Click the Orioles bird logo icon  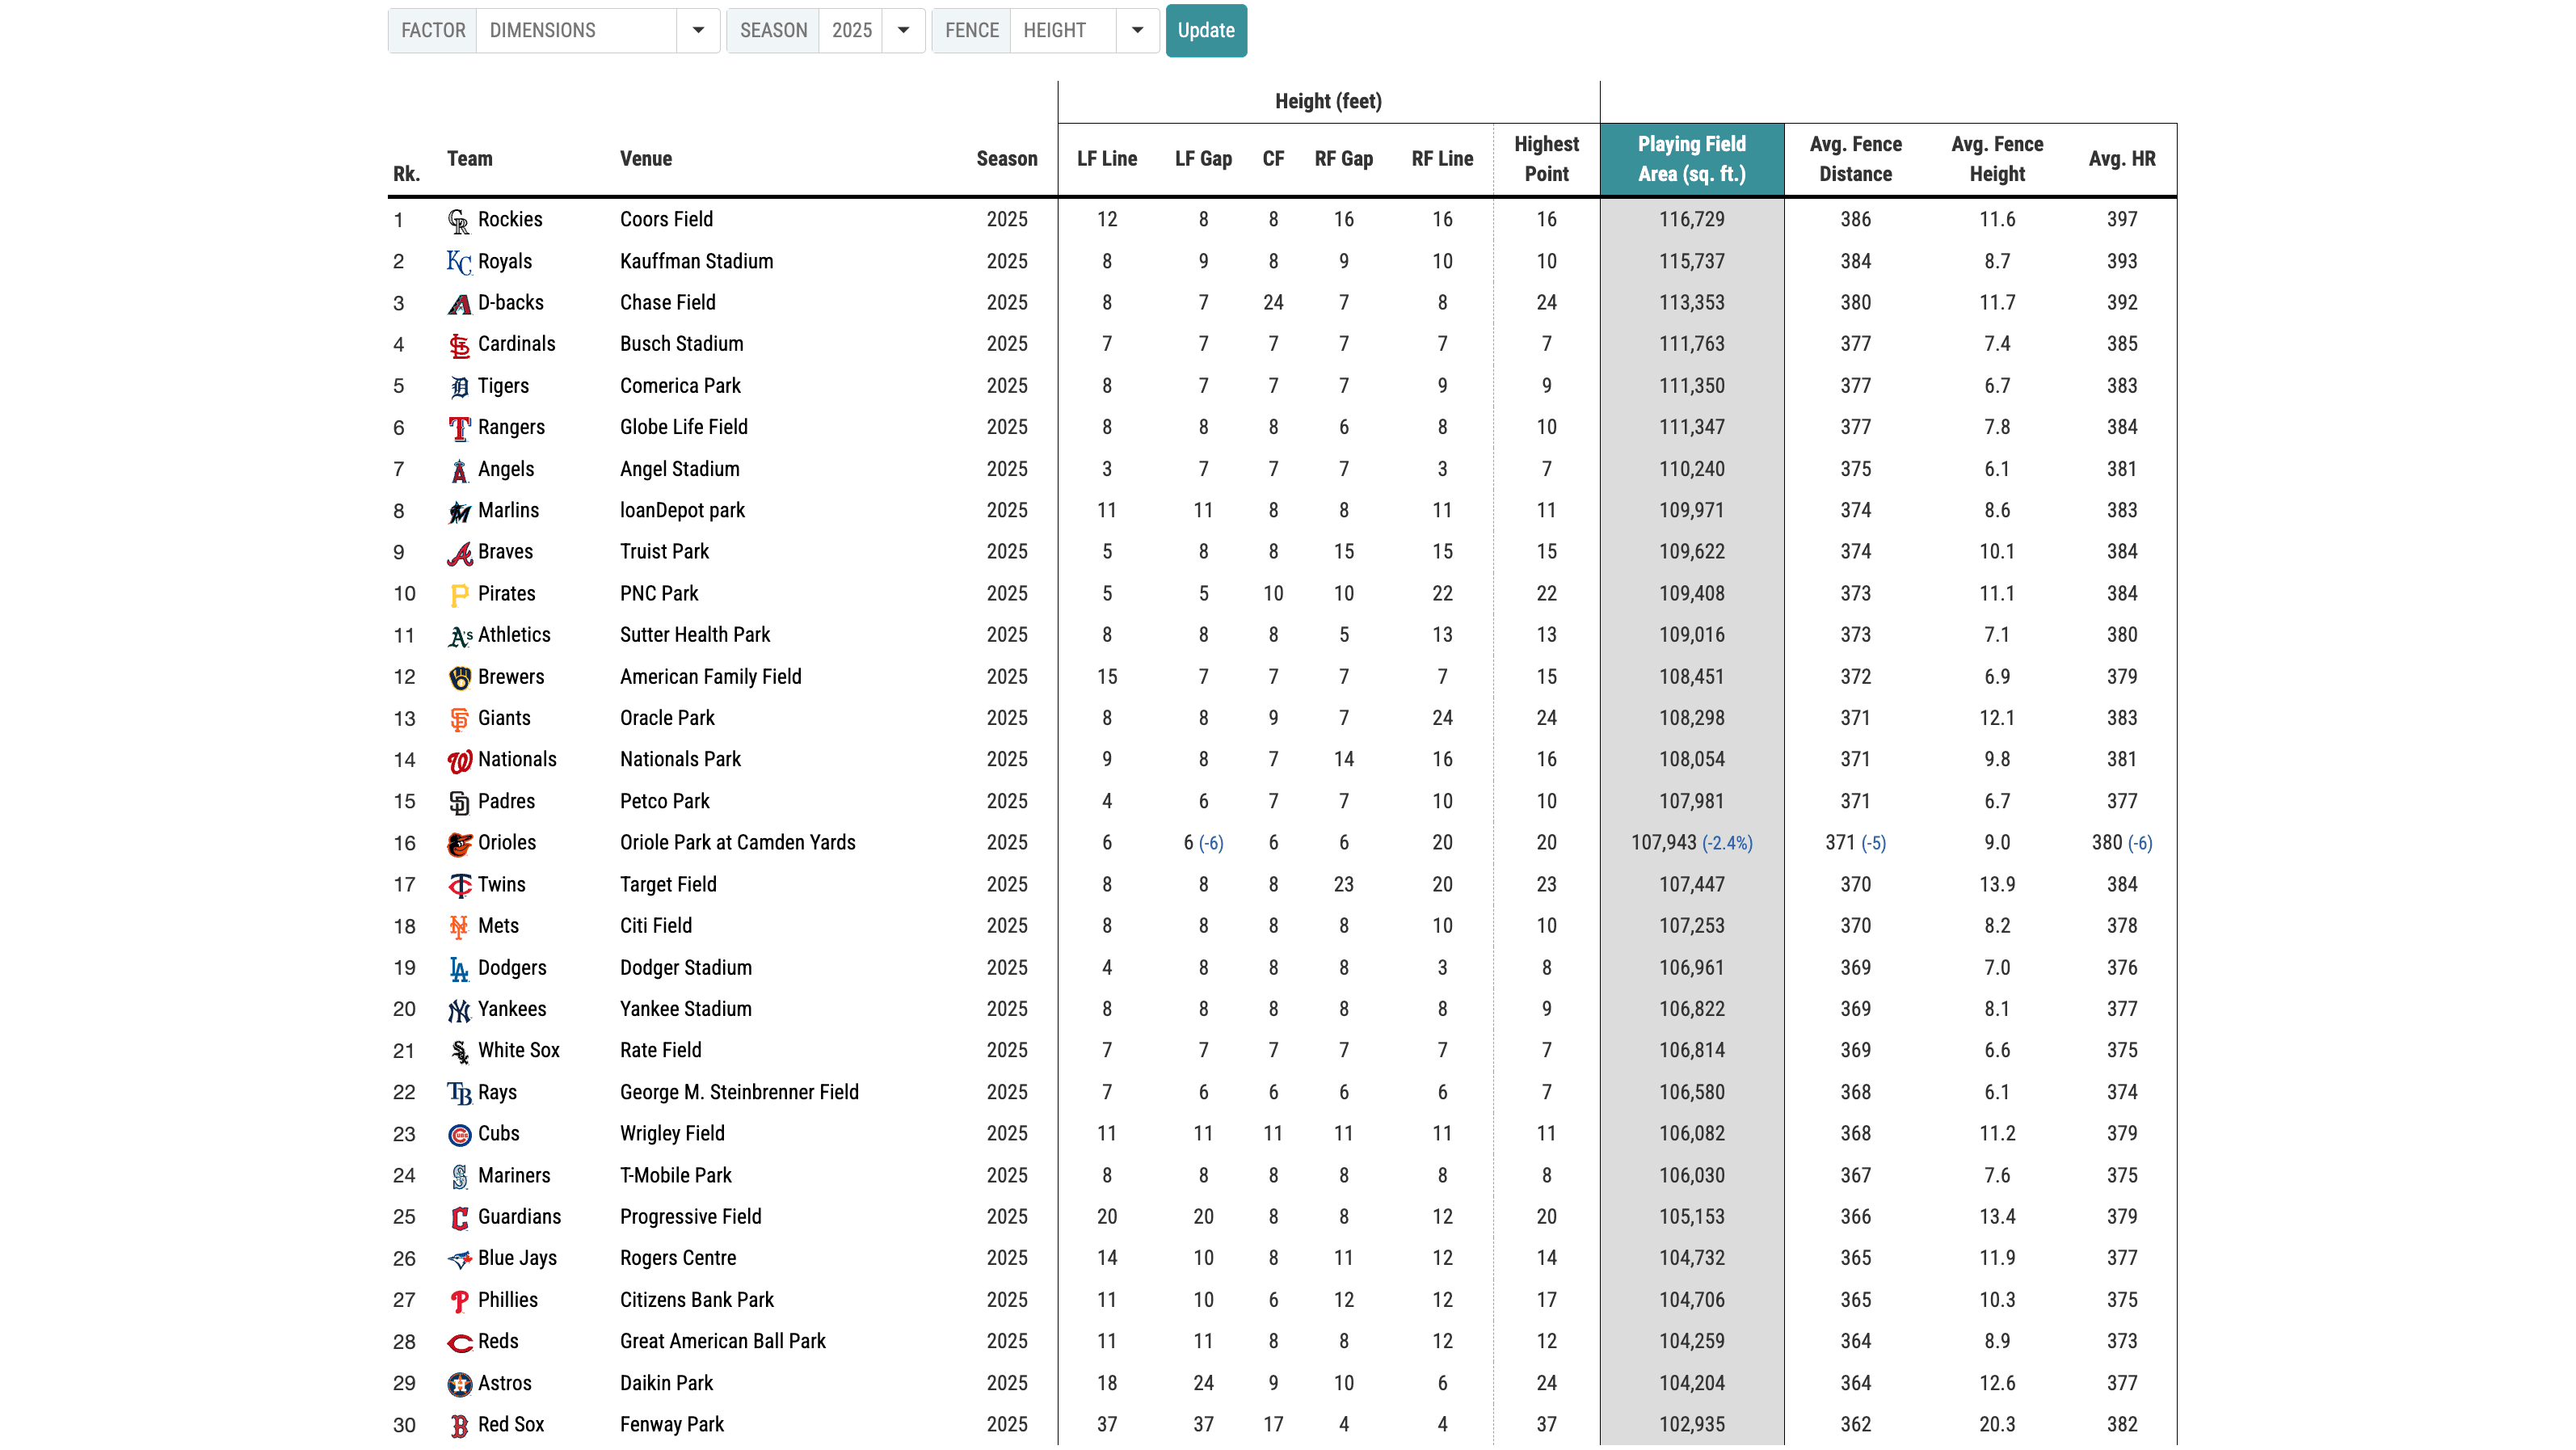point(459,844)
